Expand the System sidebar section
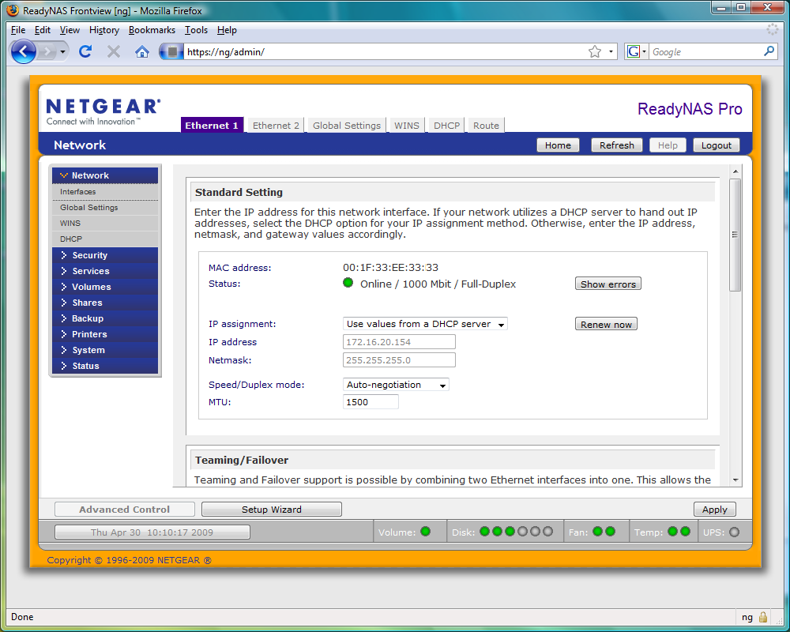790x632 pixels. [105, 350]
